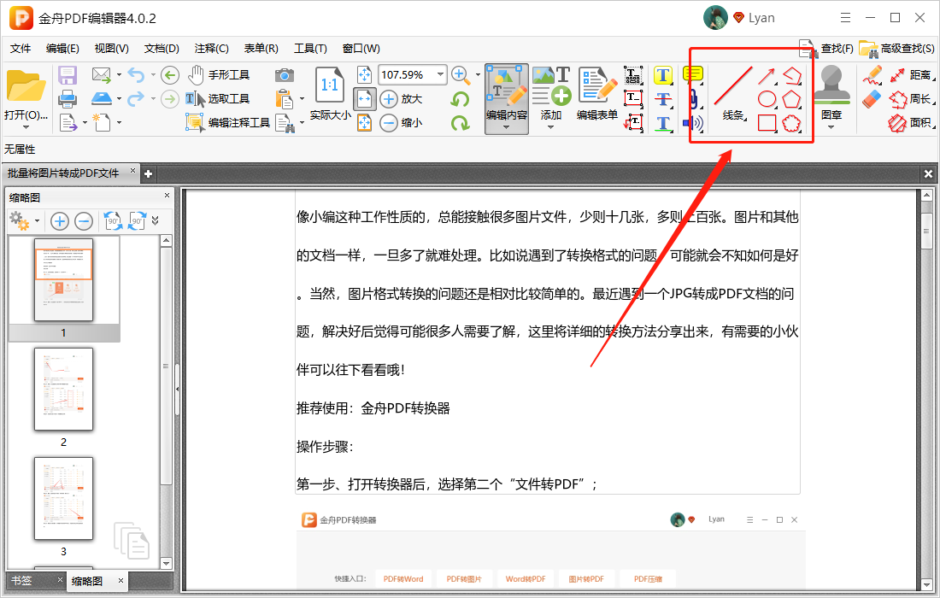
Task: Close the 缩略图 thumbnail panel
Action: pyautogui.click(x=167, y=196)
